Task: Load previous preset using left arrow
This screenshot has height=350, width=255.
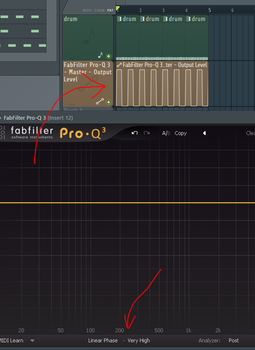Action: [204, 133]
